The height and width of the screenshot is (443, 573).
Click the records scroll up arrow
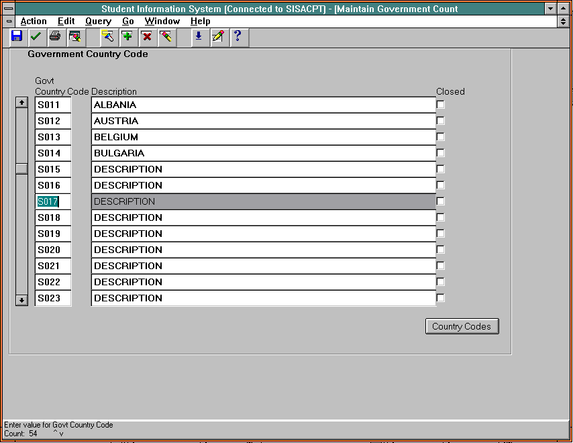tap(21, 103)
